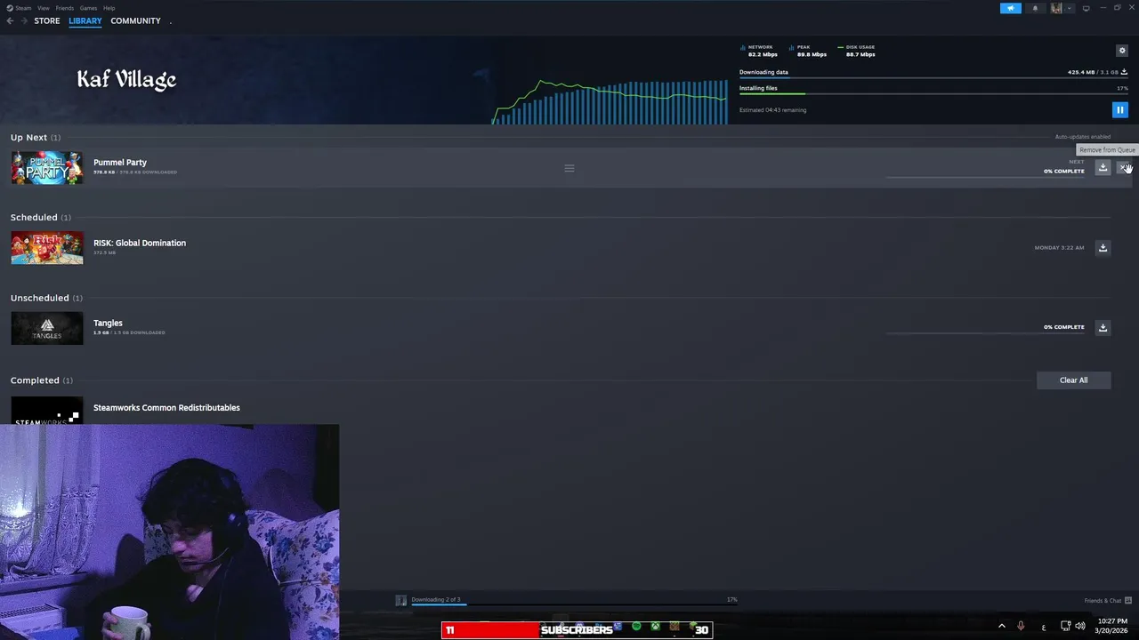The width and height of the screenshot is (1139, 640).
Task: Click the download icon for RISK: Global Domination
Action: 1103,248
